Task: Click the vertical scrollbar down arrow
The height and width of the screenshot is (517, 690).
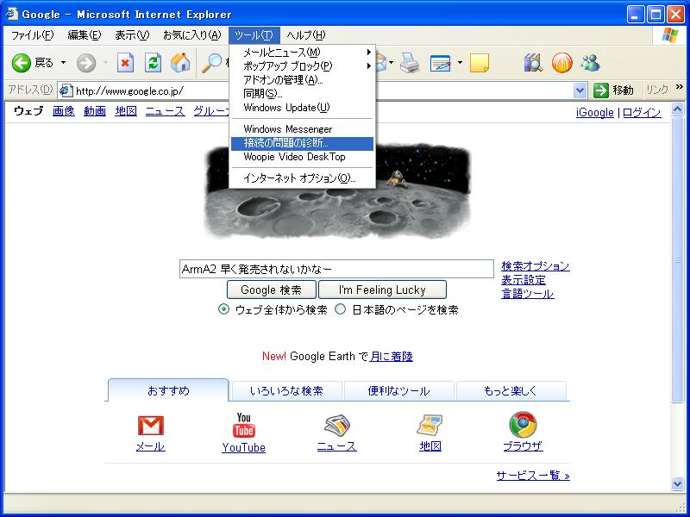Action: (x=678, y=484)
